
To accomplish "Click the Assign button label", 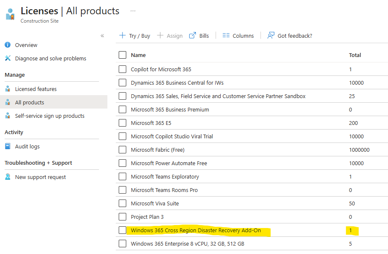I will [x=174, y=36].
